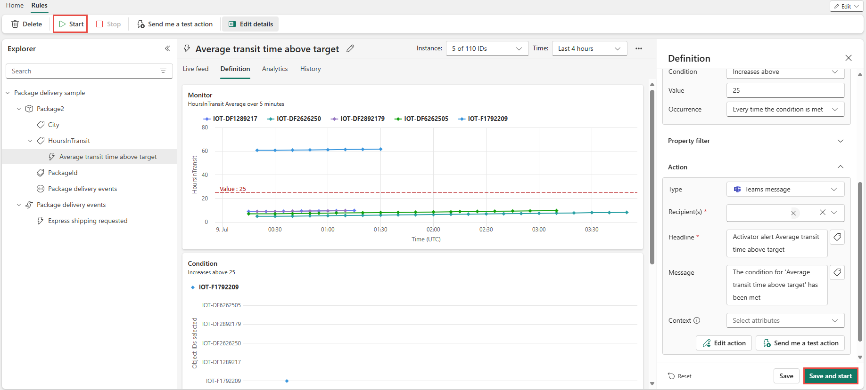Open the Instance dropdown showing 5 of 110 IDs
The image size is (866, 390).
(x=487, y=48)
